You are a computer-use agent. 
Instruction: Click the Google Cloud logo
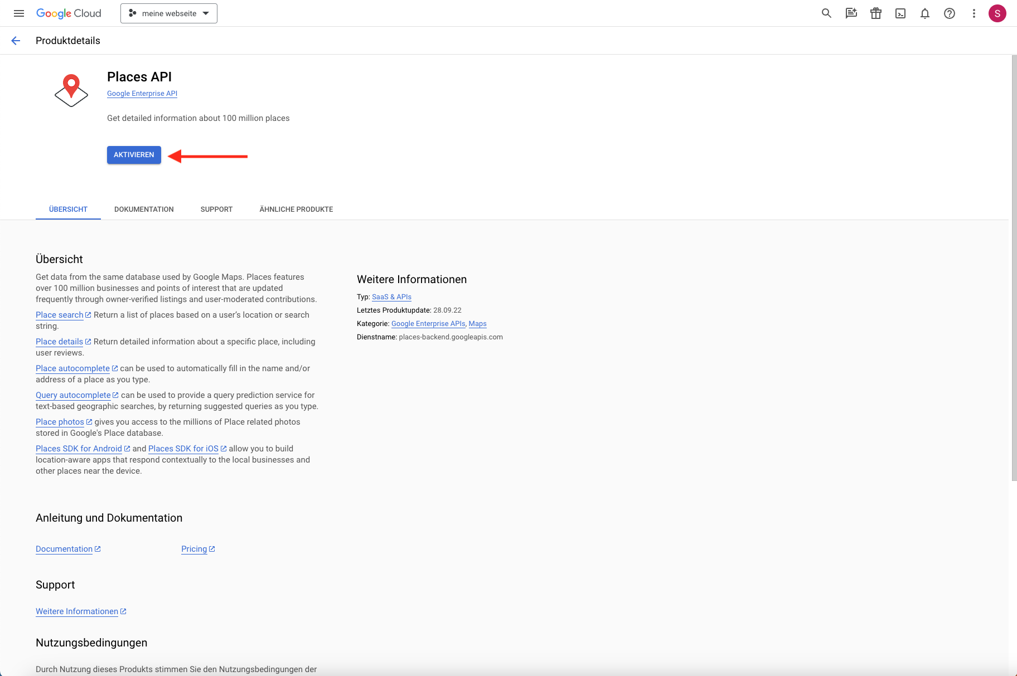click(69, 13)
